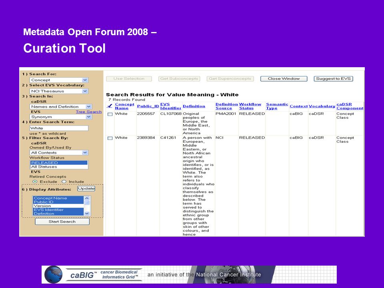
Task: Click RELEASED status in the CL107068 row
Action: click(252, 114)
